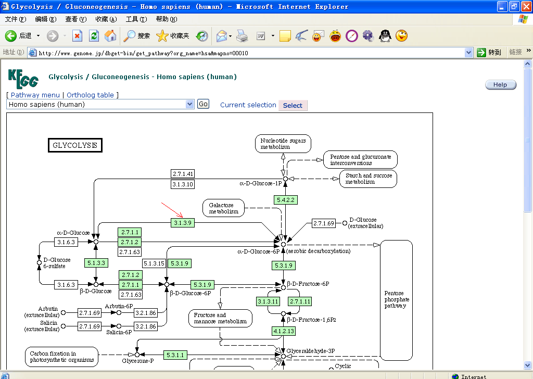Print the page using the printer icon
This screenshot has height=379, width=533.
tap(242, 36)
